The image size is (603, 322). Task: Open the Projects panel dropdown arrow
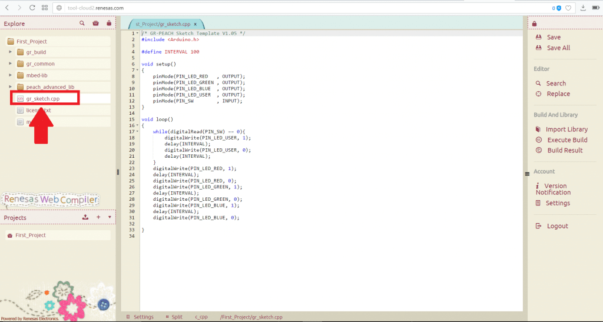click(110, 217)
